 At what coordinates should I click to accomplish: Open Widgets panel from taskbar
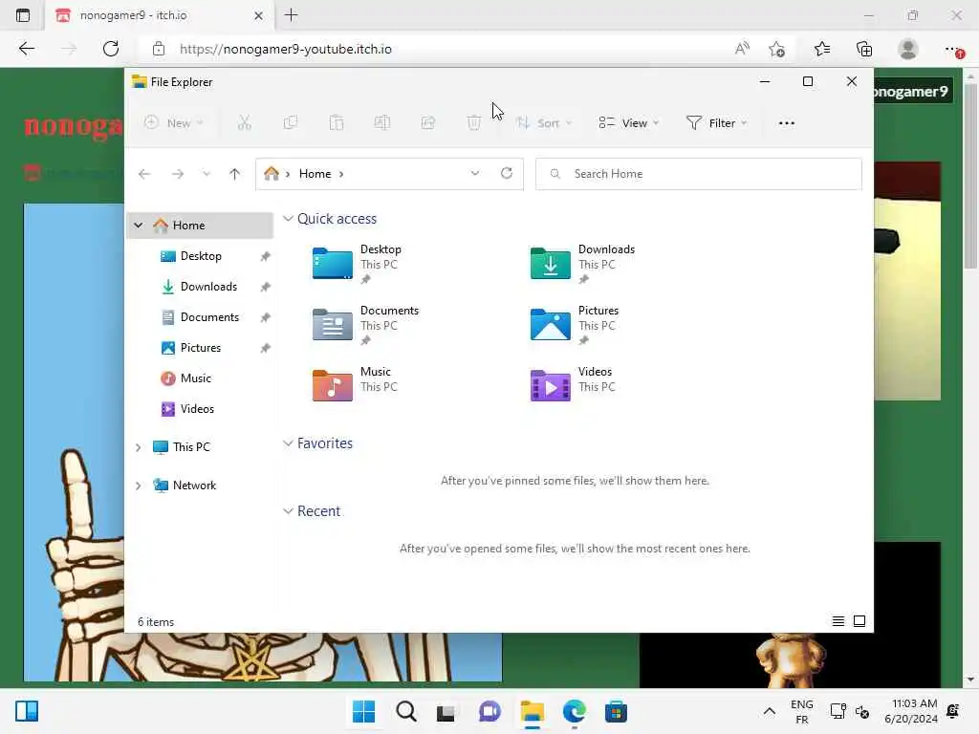[x=27, y=711]
